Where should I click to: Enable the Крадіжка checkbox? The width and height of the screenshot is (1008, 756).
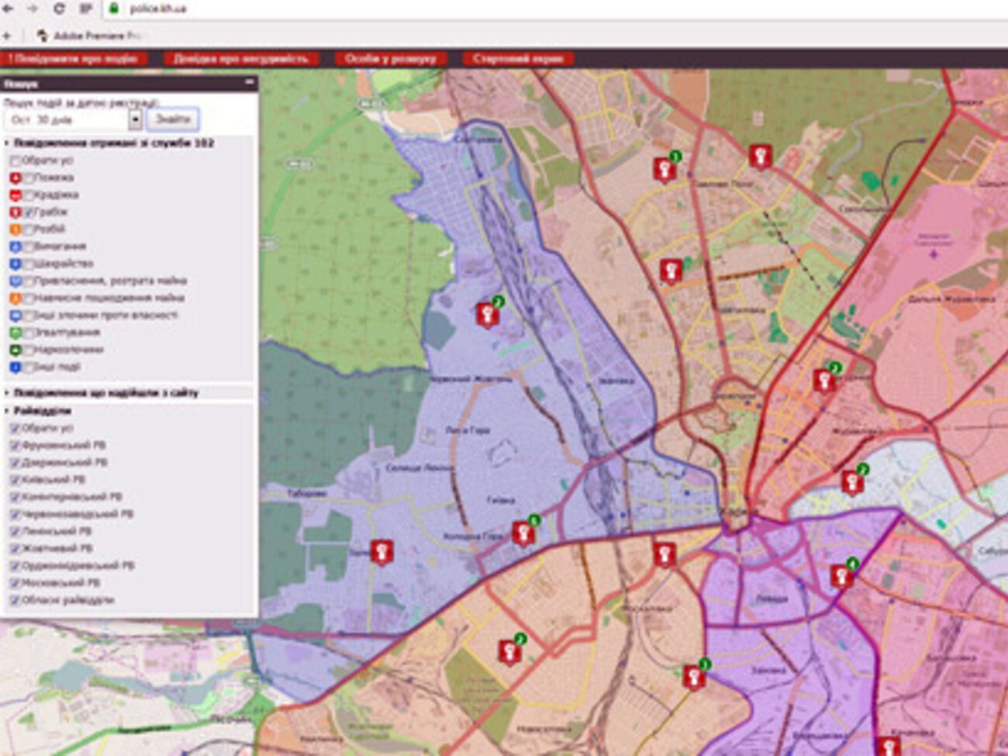pyautogui.click(x=29, y=195)
